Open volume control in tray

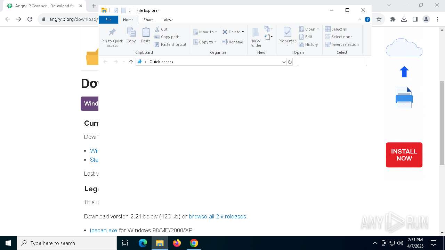[x=400, y=243]
